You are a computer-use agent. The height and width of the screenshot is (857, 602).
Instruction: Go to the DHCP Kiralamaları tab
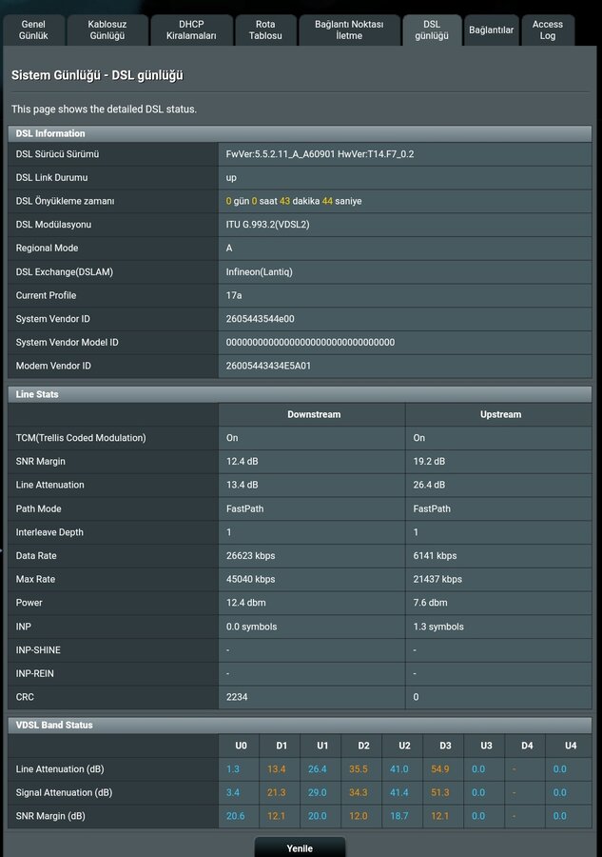(191, 30)
